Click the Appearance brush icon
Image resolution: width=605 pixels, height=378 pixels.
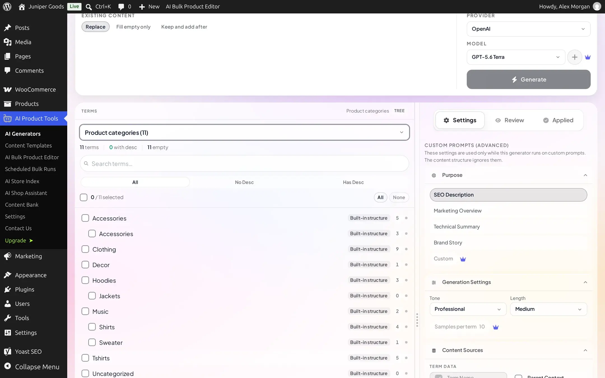(x=8, y=275)
